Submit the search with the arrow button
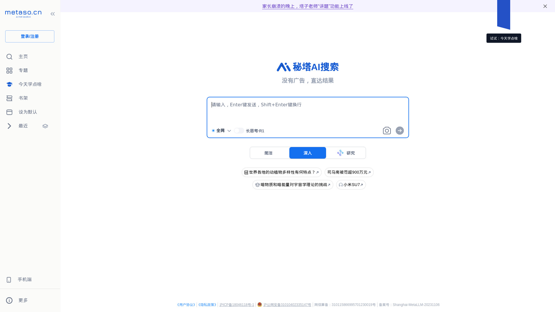The width and height of the screenshot is (555, 312). [x=400, y=131]
